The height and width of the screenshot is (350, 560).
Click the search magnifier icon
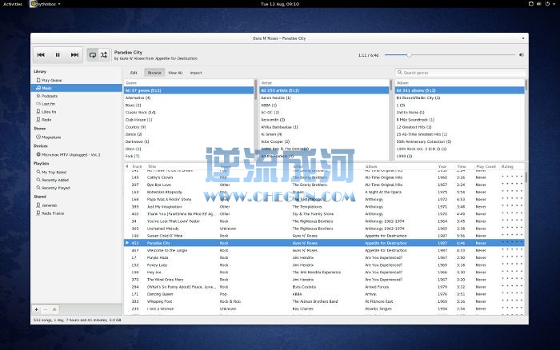(400, 73)
